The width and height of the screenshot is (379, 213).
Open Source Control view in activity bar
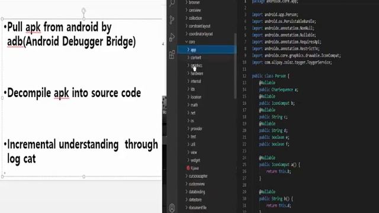[172, 20]
